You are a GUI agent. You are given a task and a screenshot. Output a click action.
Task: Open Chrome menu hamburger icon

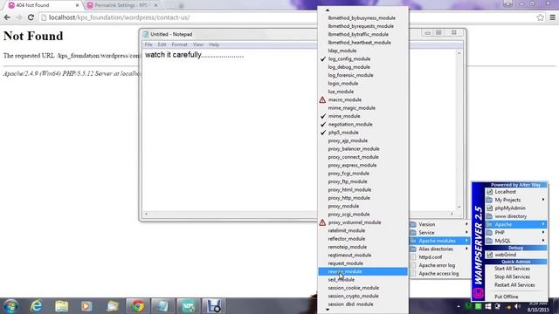553,17
